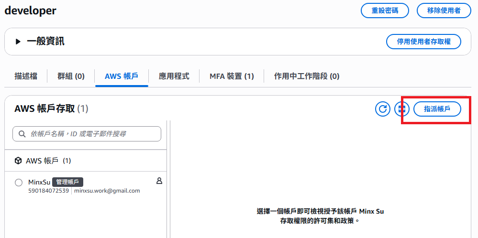Switch to the 群組 (0) tab
This screenshot has width=478, height=238.
71,76
